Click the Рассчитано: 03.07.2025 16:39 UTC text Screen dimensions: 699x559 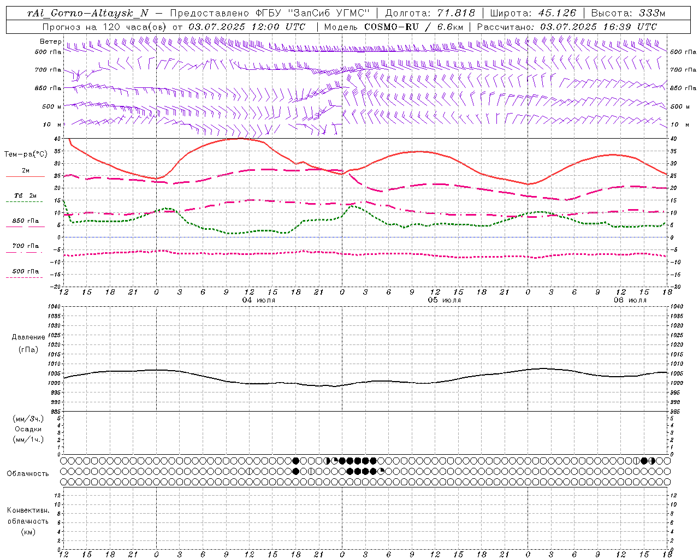click(567, 27)
